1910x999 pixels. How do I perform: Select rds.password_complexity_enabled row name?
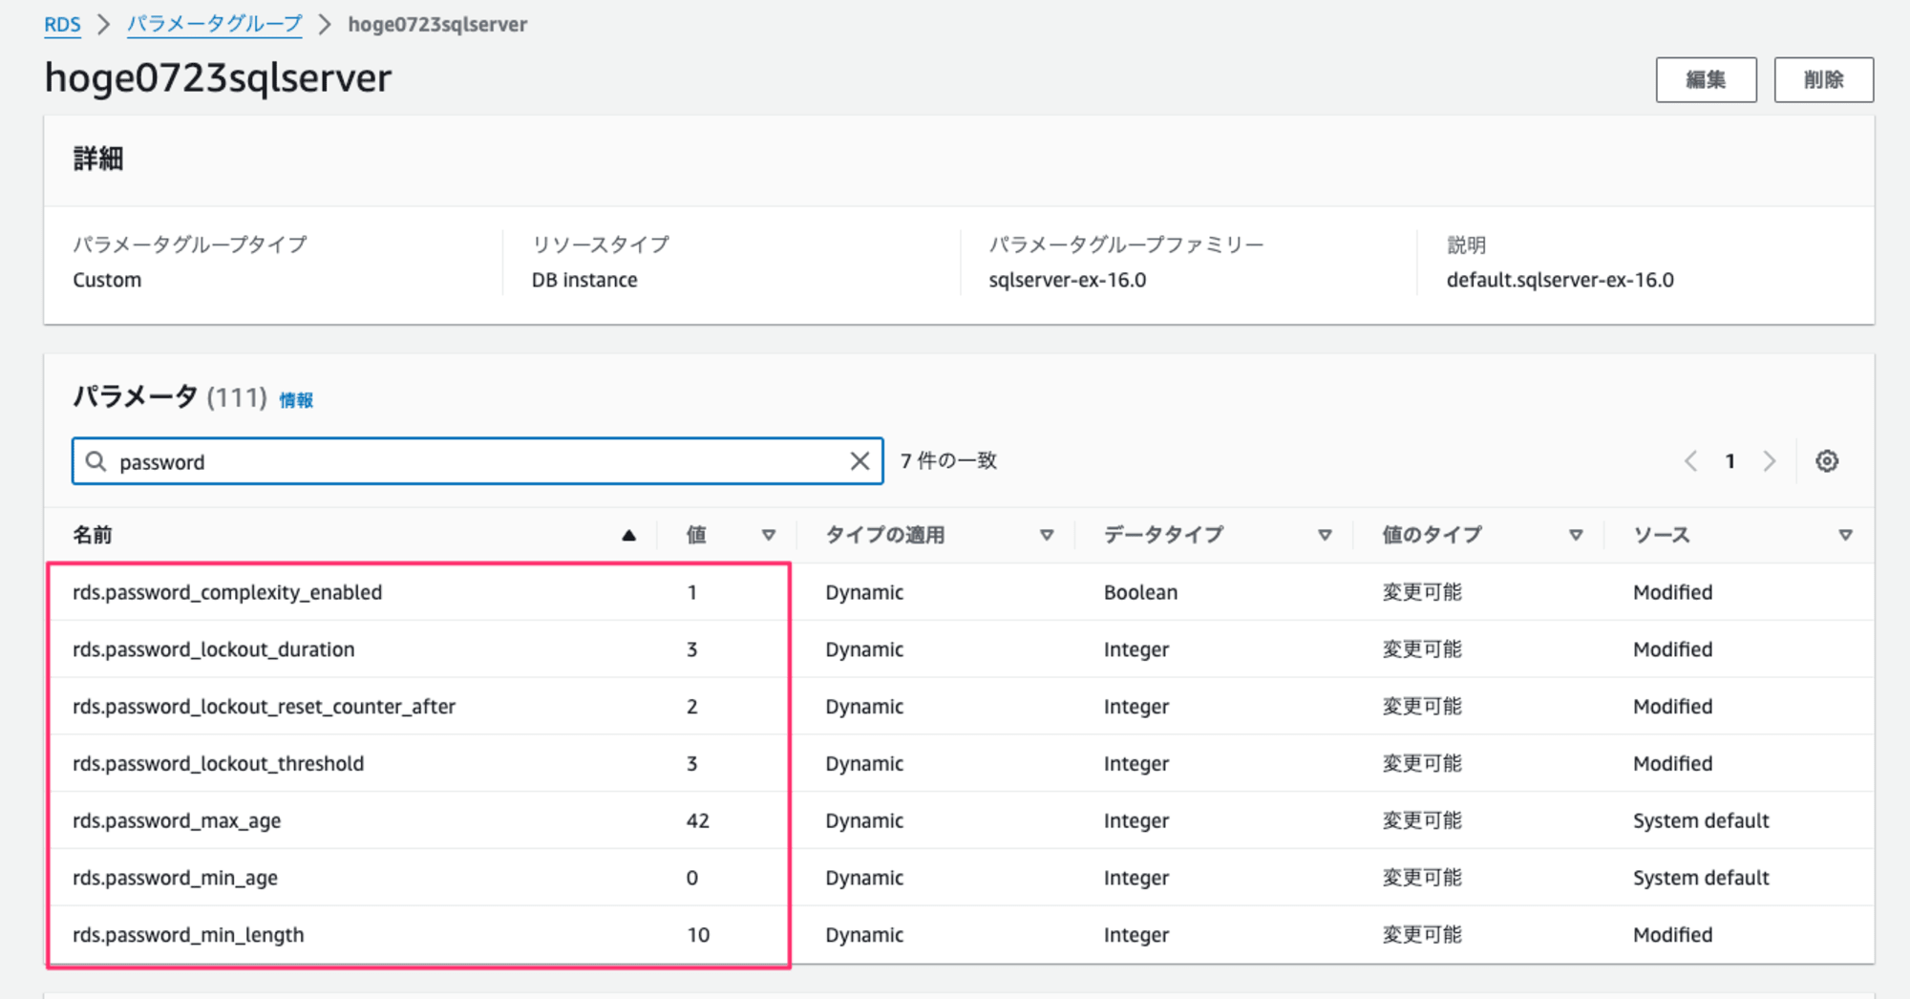point(227,592)
